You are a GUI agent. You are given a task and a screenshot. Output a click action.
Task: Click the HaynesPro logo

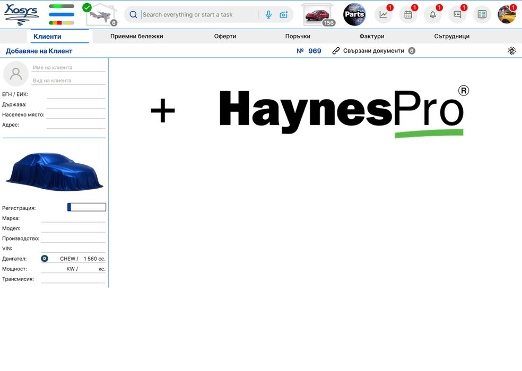(x=344, y=112)
